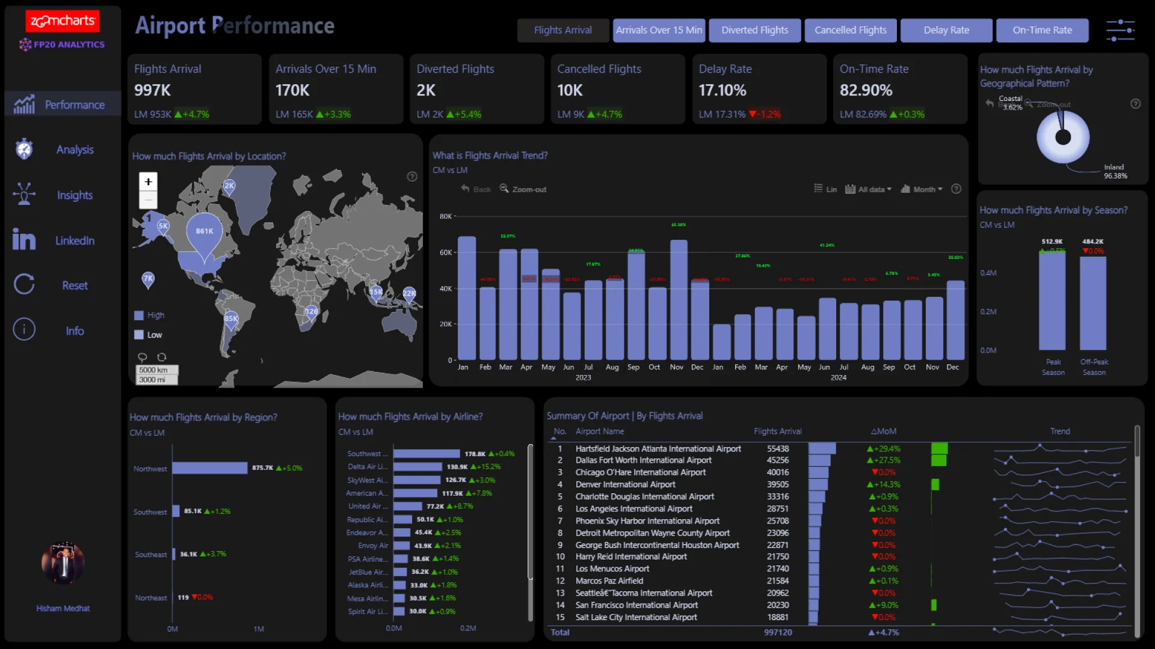Switch to Flights Arrival measure tab
Viewport: 1155px width, 649px height.
(x=563, y=30)
